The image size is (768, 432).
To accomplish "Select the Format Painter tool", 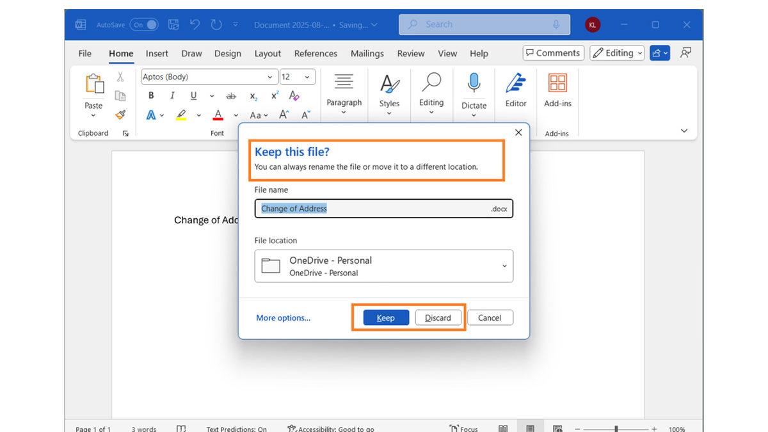I will point(119,115).
